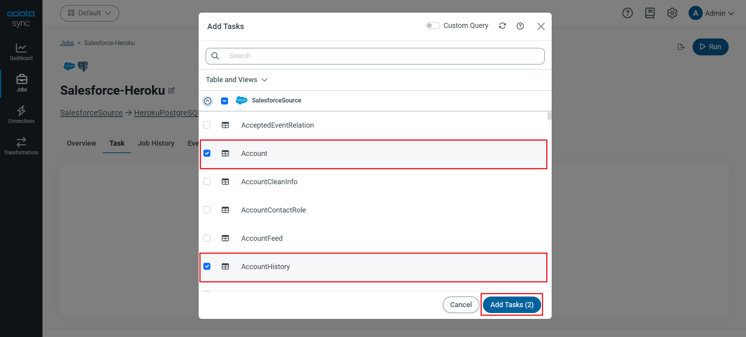Click the SalesforceSource cloud logo
Screen dimensions: 746x337
(x=241, y=101)
